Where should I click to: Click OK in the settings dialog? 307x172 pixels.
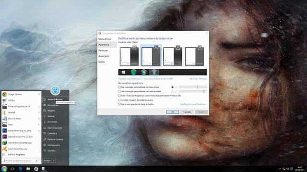[173, 112]
